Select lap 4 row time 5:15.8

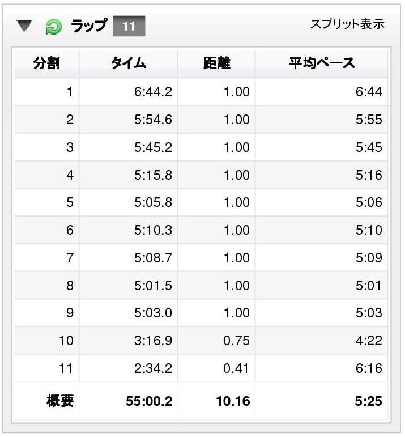tap(153, 175)
